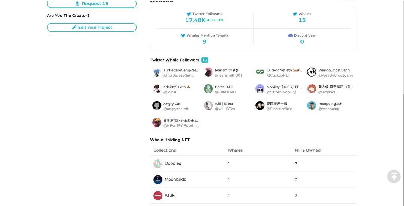Image resolution: width=404 pixels, height=206 pixels.
Task: Click the pencil icon on Edit Your Project
Action: (74, 27)
